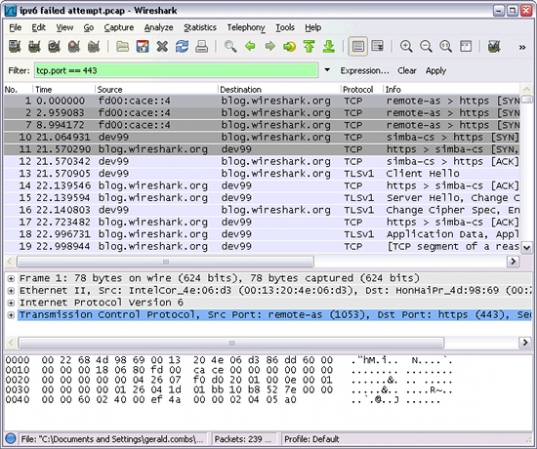Click the tcp.port == 443 filter field
Screen dimensions: 537x449
tap(176, 70)
